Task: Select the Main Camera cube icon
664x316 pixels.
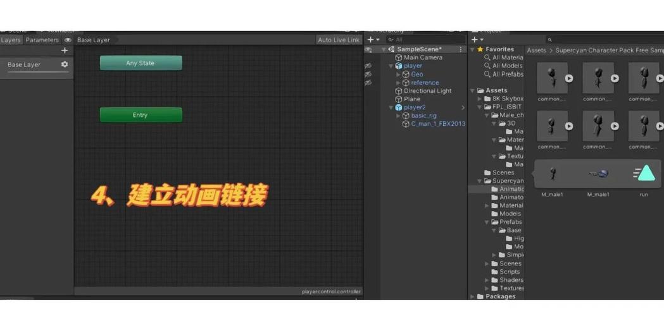Action: [399, 58]
